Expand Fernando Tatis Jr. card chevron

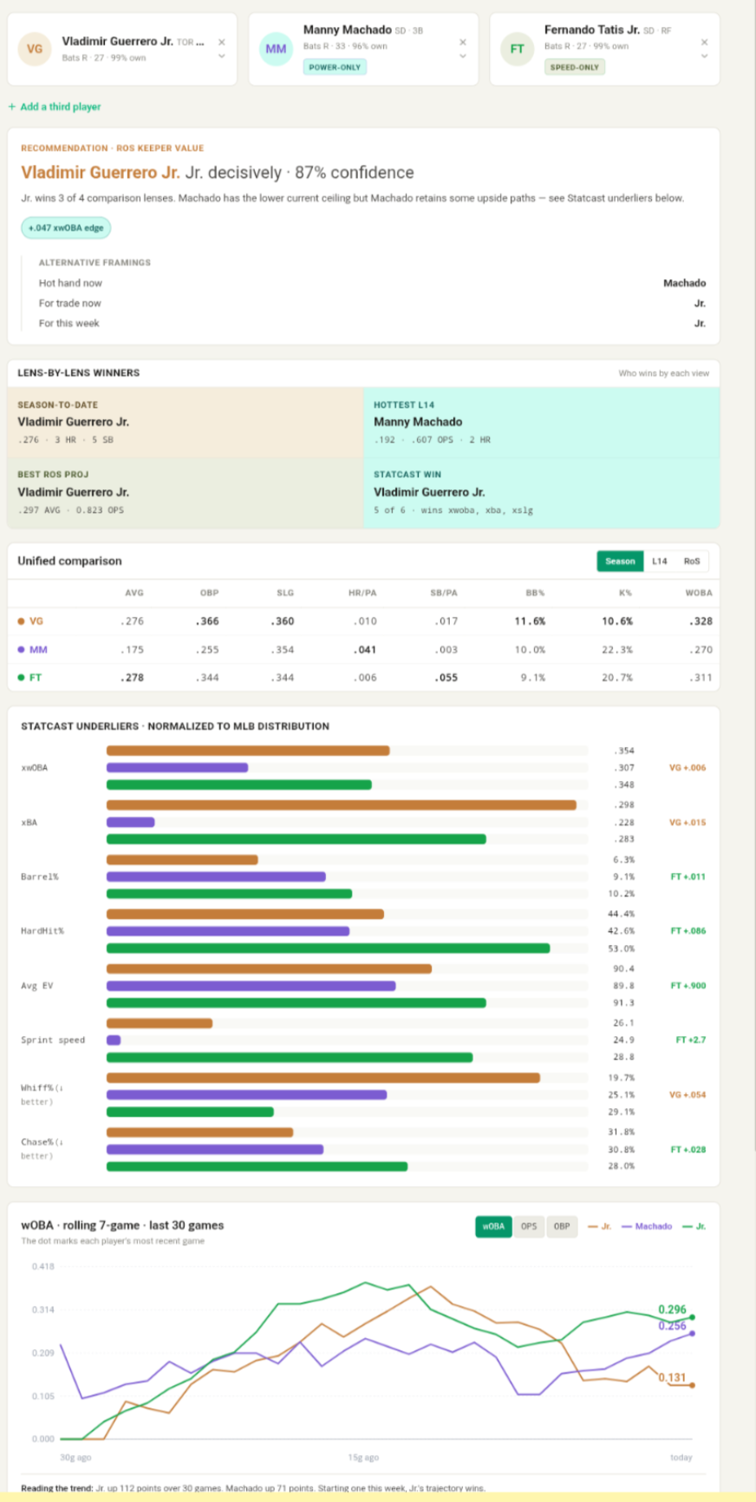(x=704, y=56)
